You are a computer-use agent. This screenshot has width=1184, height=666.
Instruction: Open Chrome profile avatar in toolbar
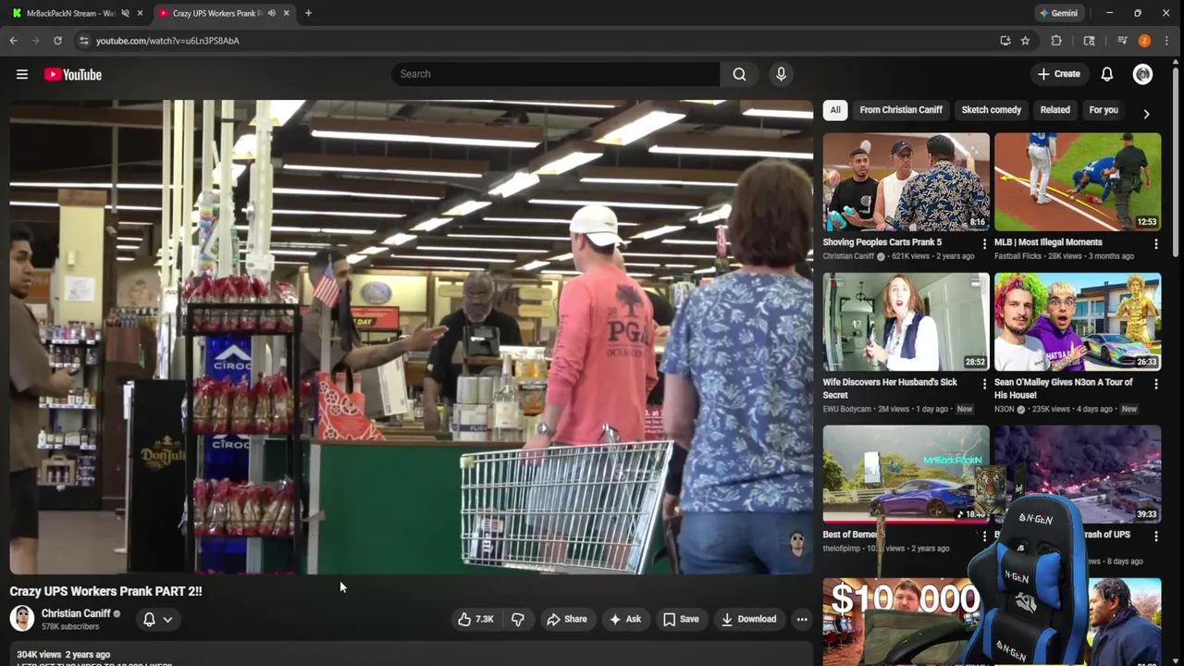[x=1144, y=41]
